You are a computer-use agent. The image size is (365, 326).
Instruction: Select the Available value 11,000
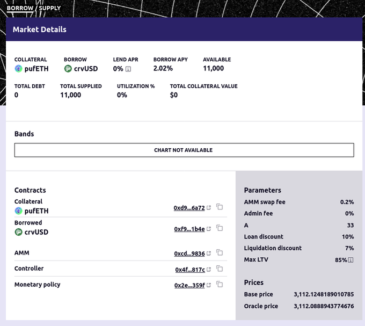[214, 68]
